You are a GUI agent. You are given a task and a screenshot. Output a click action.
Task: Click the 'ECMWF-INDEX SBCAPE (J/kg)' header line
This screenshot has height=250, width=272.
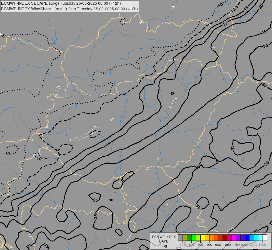[x=61, y=3]
